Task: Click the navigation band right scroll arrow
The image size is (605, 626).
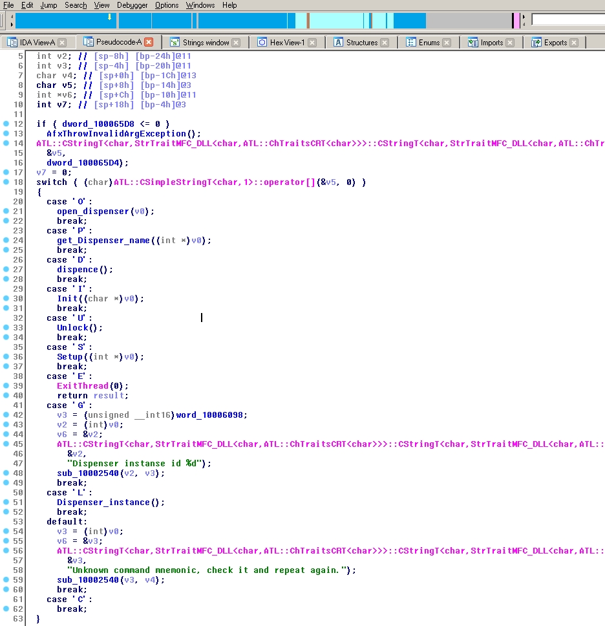Action: tap(524, 16)
